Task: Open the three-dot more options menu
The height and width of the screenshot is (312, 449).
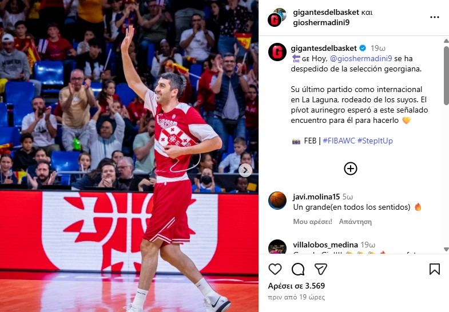Action: [x=434, y=18]
